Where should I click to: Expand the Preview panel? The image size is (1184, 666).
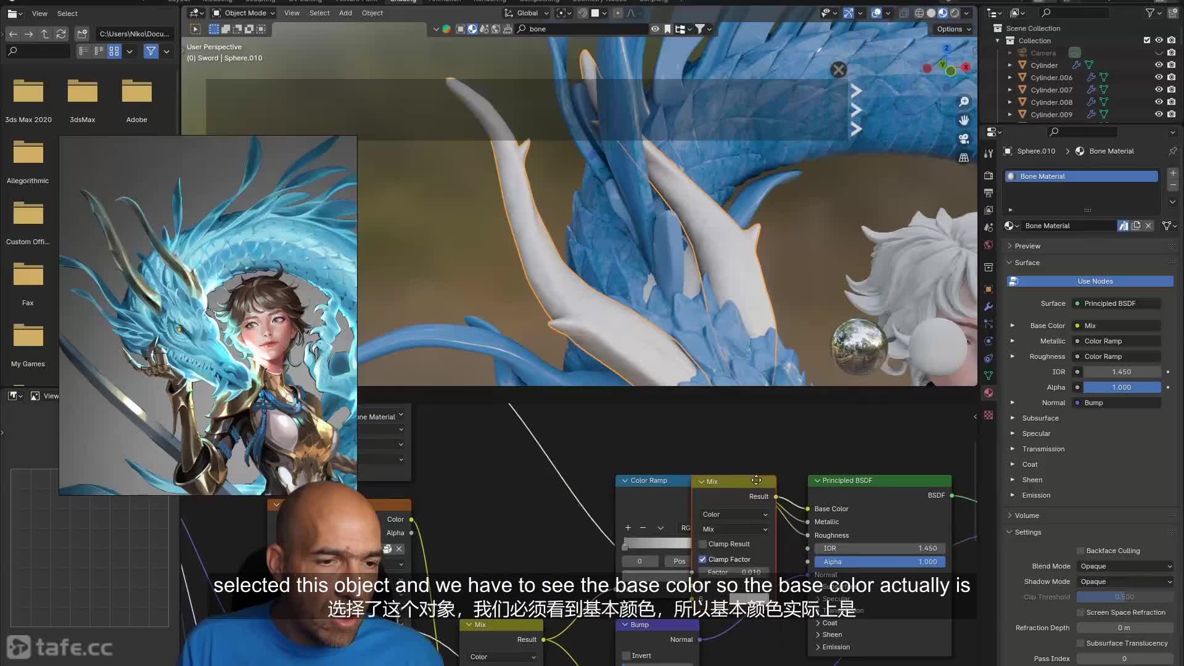(x=1027, y=246)
